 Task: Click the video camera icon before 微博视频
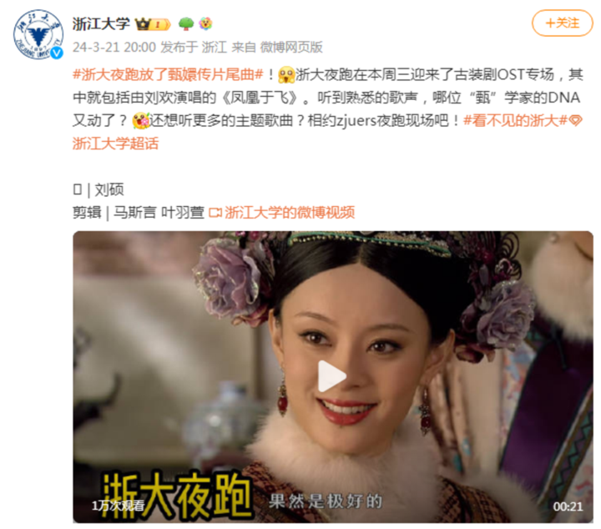point(215,212)
